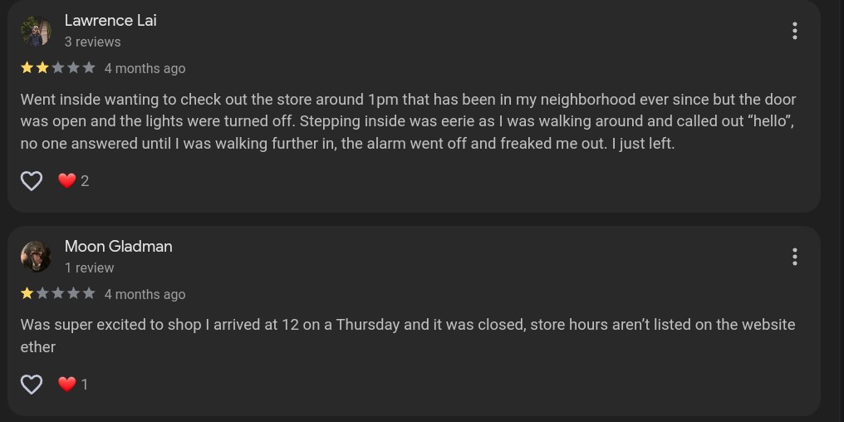Click the last grey star in Lawrence's rating
844x422 pixels.
pos(89,68)
